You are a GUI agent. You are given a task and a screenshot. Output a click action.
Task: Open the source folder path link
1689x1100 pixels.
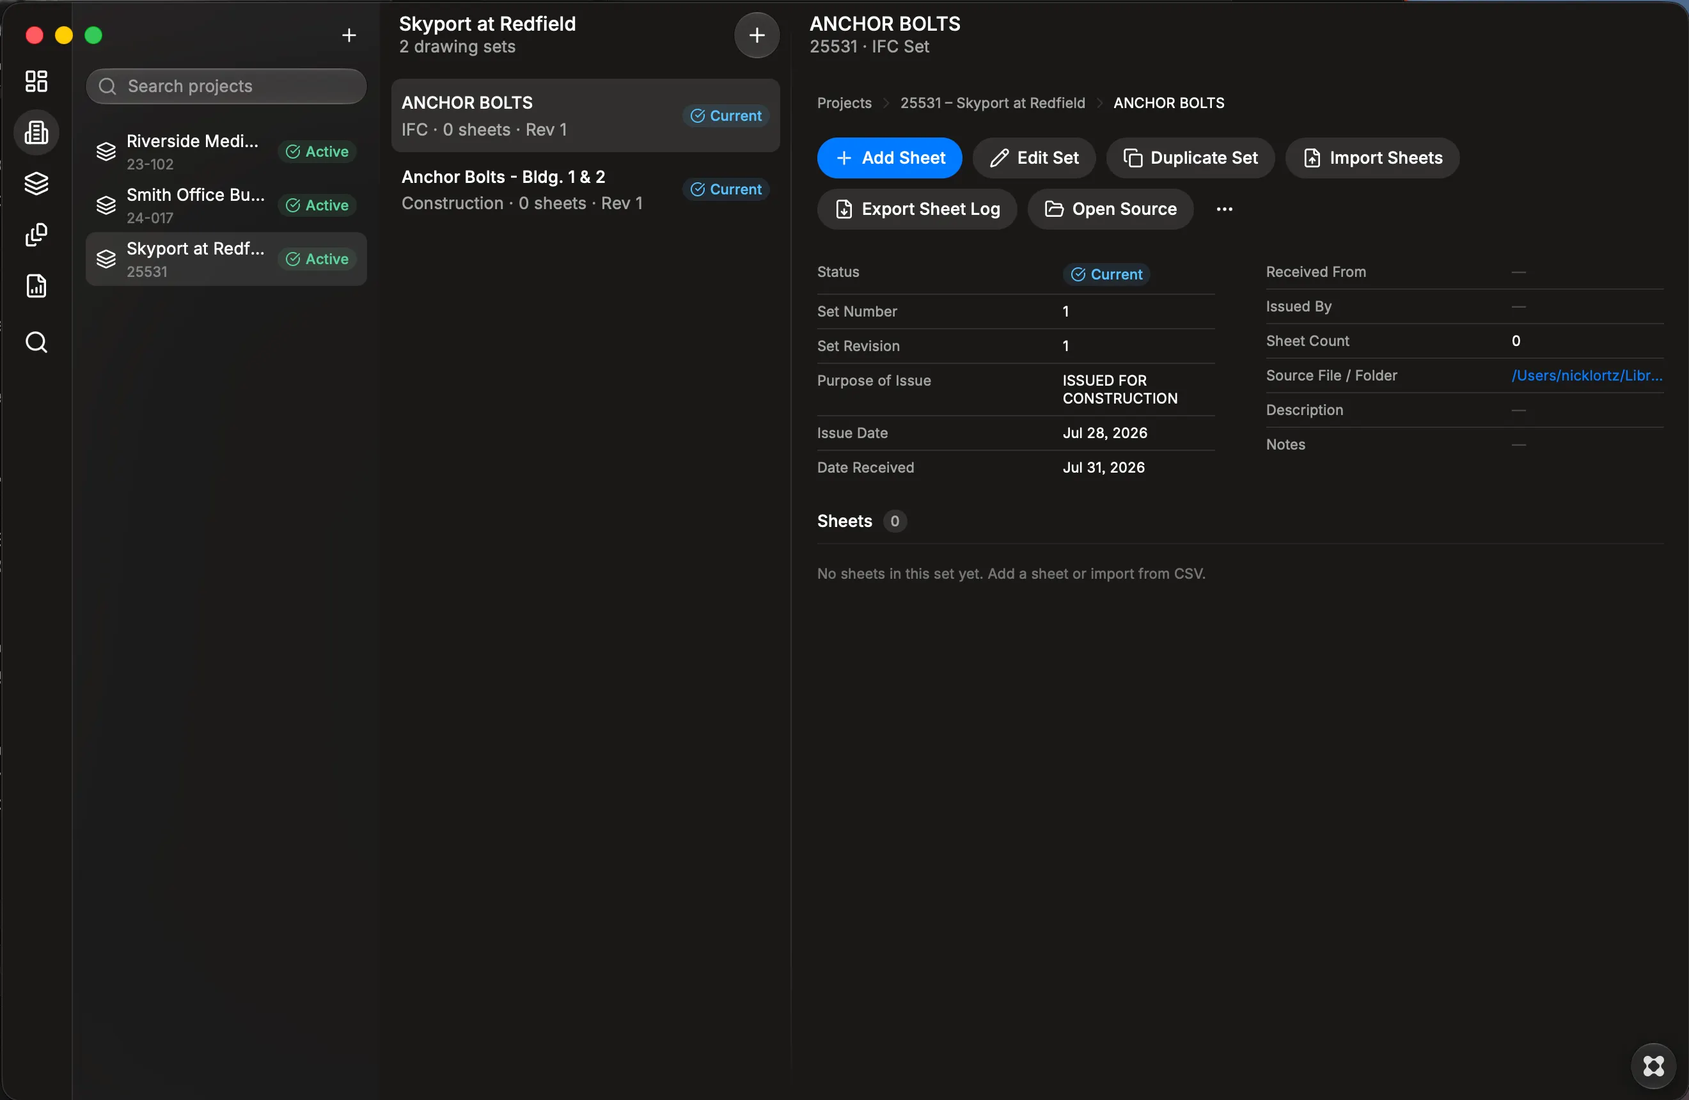(1587, 375)
